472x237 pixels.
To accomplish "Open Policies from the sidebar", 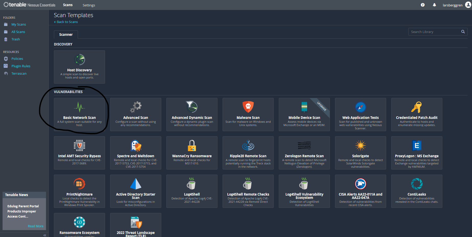I will [17, 59].
